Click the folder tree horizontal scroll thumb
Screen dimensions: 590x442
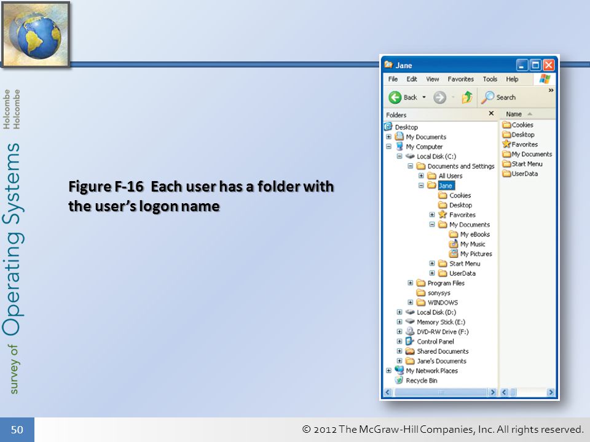coord(441,392)
